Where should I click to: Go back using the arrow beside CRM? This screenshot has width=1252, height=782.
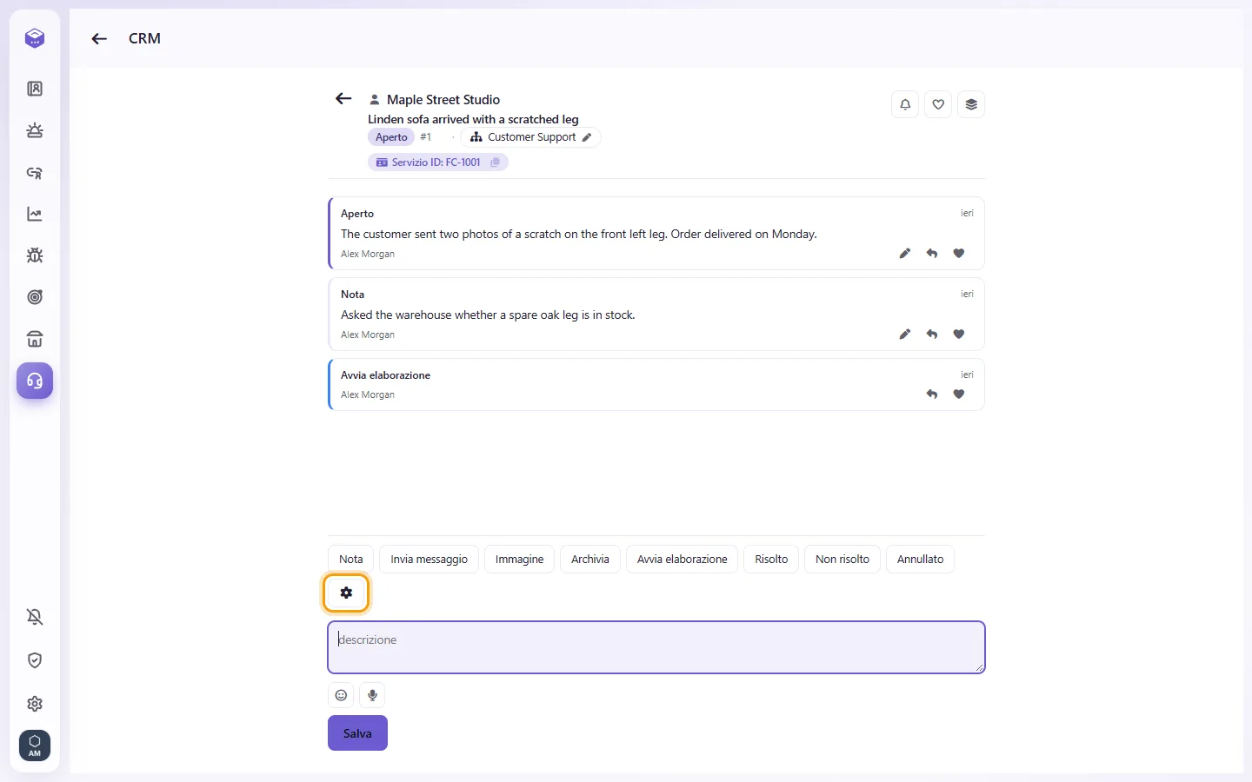pyautogui.click(x=99, y=38)
